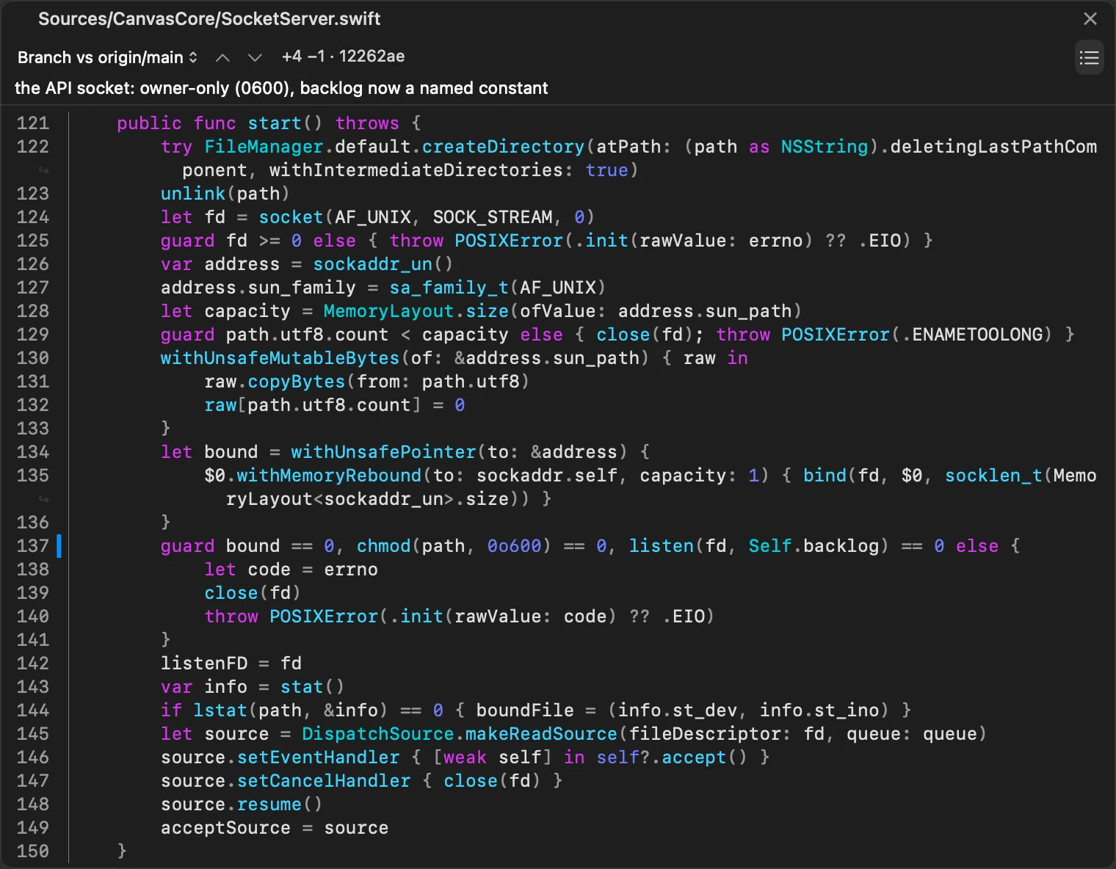Click line wrap indicator below line 122
This screenshot has height=869, width=1116.
(x=44, y=170)
